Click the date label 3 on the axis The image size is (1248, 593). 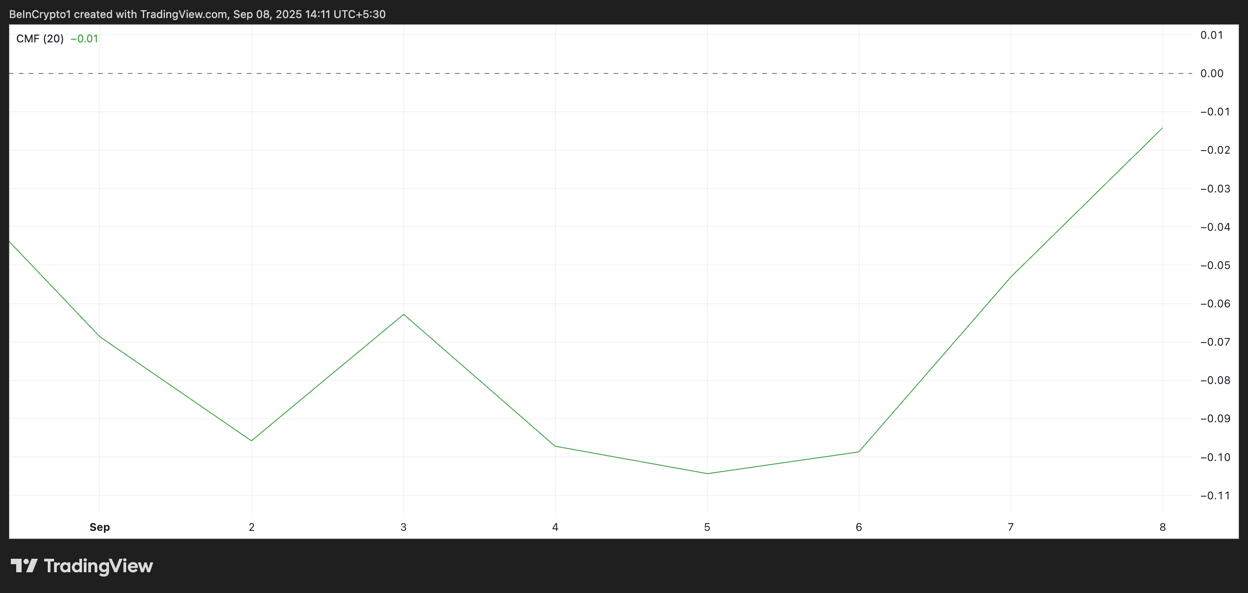(403, 527)
